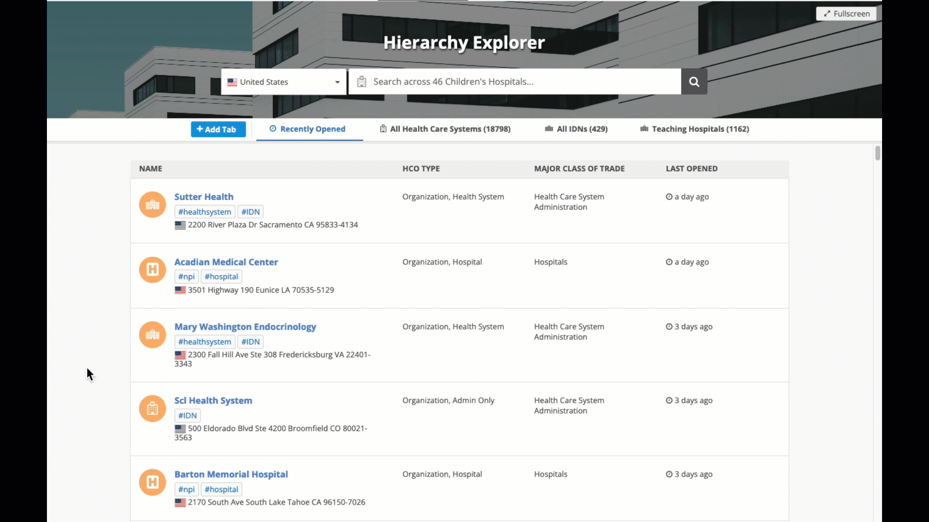Open the United States country dropdown

284,82
